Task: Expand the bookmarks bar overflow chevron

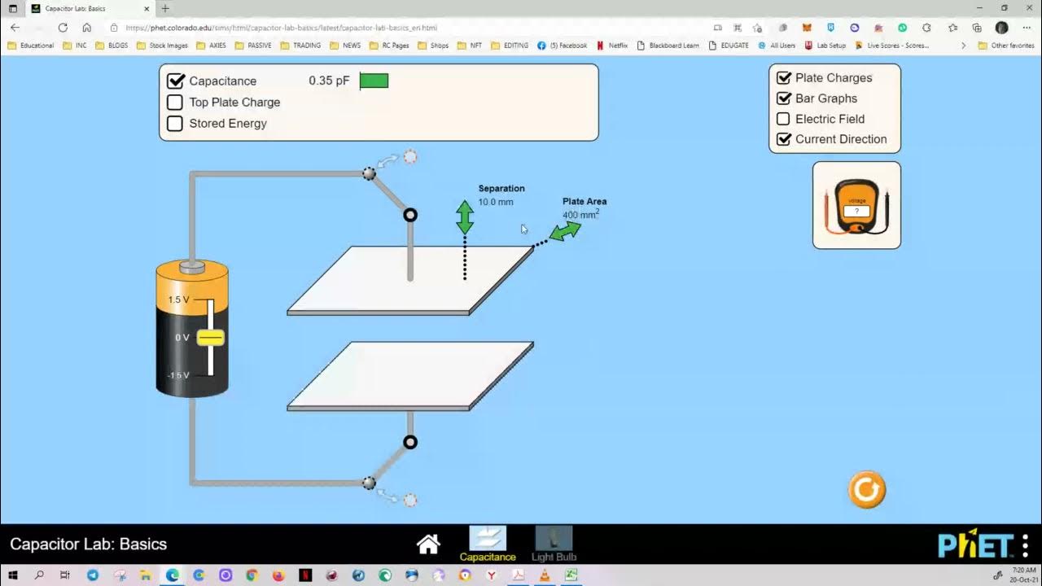Action: pos(964,46)
